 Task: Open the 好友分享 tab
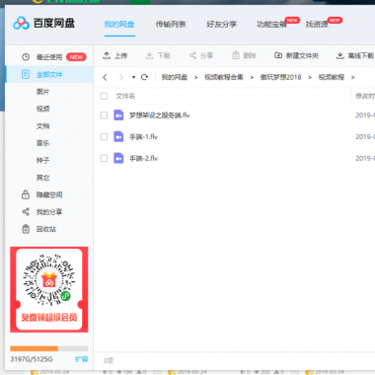(222, 25)
